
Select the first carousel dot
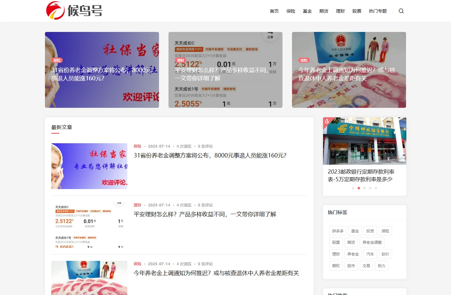click(353, 188)
